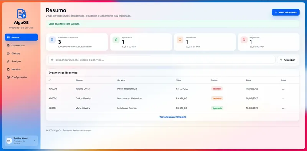Click the AlgeOS document logo icon
The height and width of the screenshot is (151, 307).
[21, 14]
